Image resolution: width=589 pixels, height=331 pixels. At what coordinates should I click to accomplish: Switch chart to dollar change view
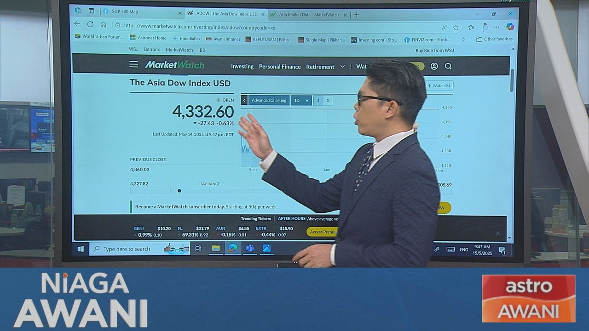click(x=318, y=100)
